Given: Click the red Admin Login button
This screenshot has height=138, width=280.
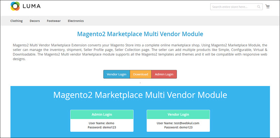Looking at the screenshot, I should tap(164, 74).
